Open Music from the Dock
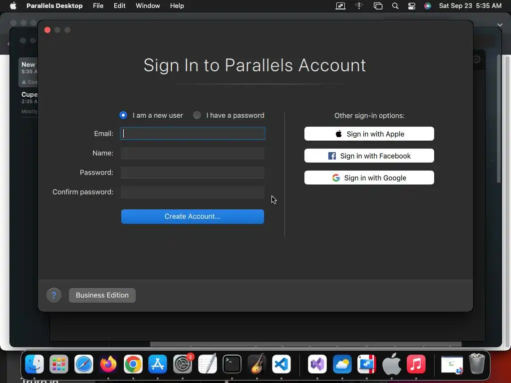The width and height of the screenshot is (511, 383). (x=416, y=364)
